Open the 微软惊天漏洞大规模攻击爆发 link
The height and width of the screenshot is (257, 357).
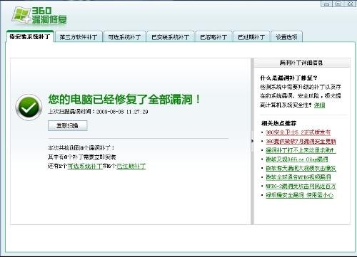pyautogui.click(x=301, y=168)
